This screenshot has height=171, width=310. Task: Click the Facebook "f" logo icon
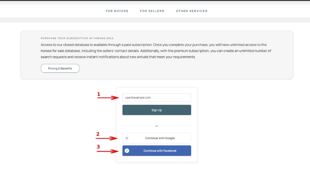127,151
